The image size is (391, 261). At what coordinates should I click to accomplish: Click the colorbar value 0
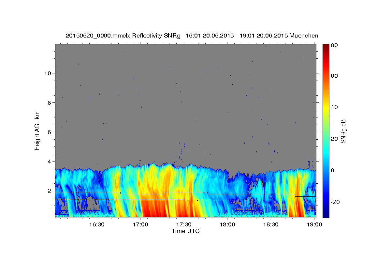coord(333,170)
